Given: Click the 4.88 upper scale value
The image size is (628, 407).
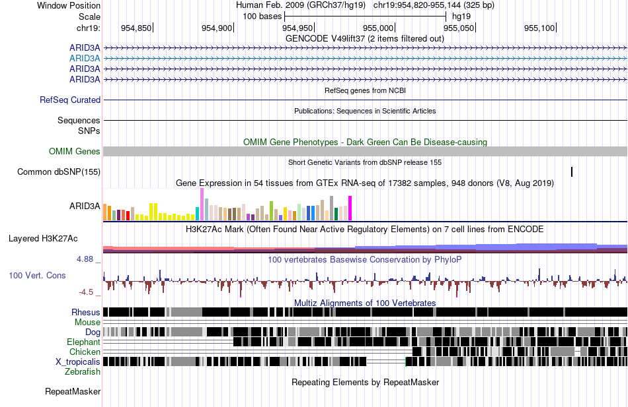Looking at the screenshot, I should coord(85,259).
